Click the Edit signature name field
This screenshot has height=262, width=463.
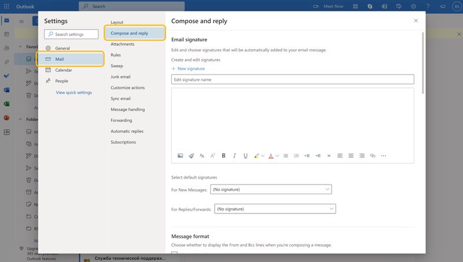click(x=293, y=79)
